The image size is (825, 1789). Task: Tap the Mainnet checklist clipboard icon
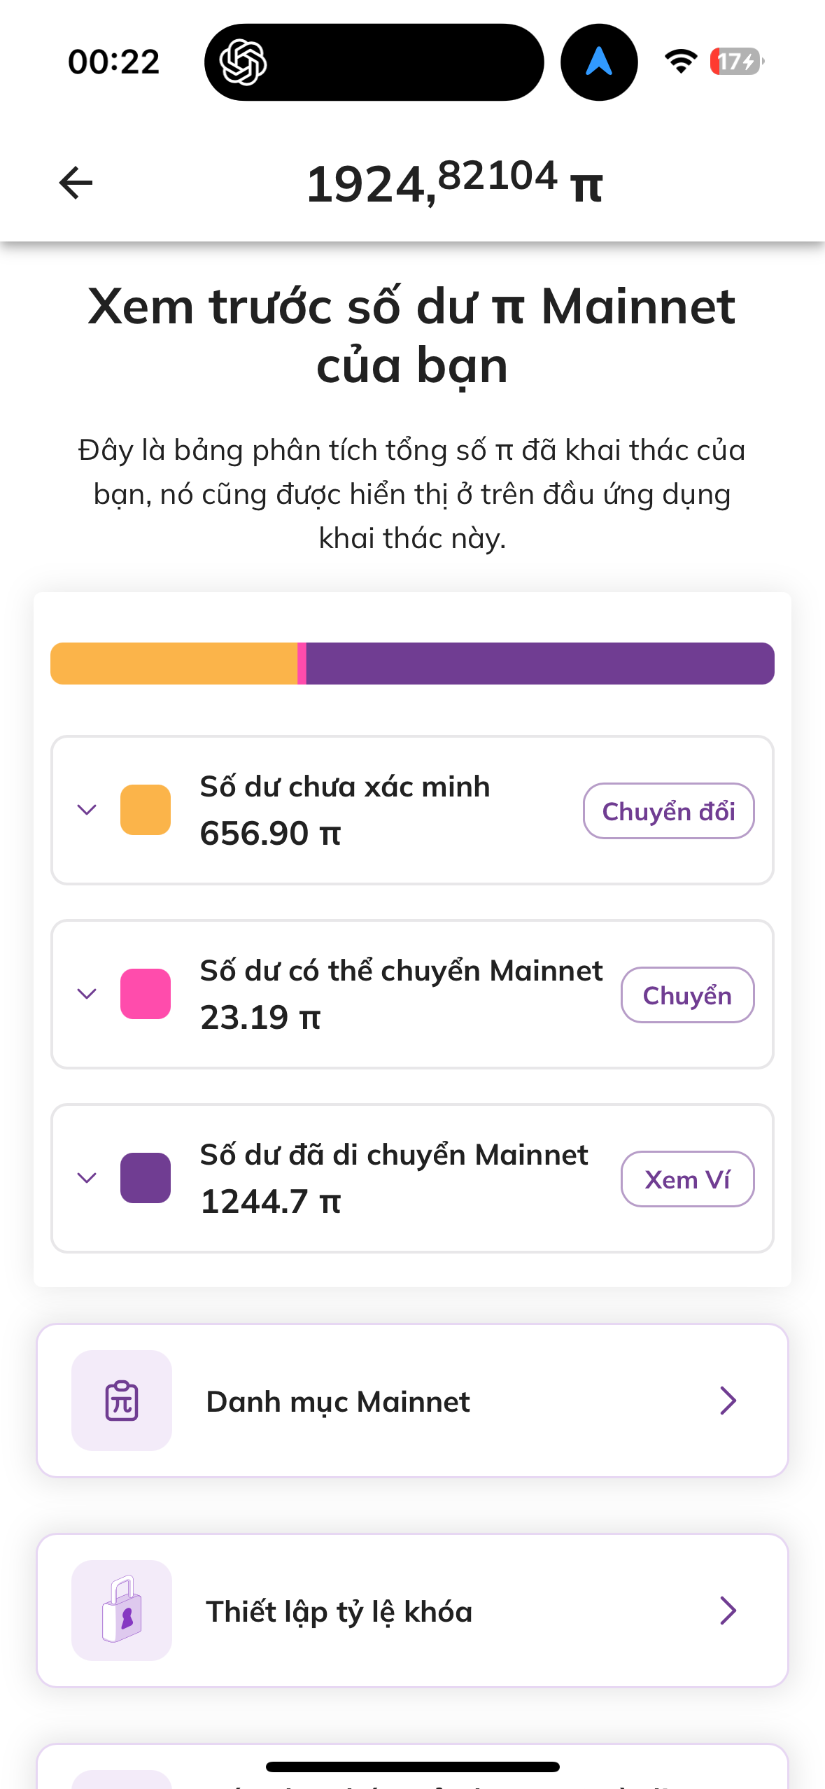click(122, 1401)
